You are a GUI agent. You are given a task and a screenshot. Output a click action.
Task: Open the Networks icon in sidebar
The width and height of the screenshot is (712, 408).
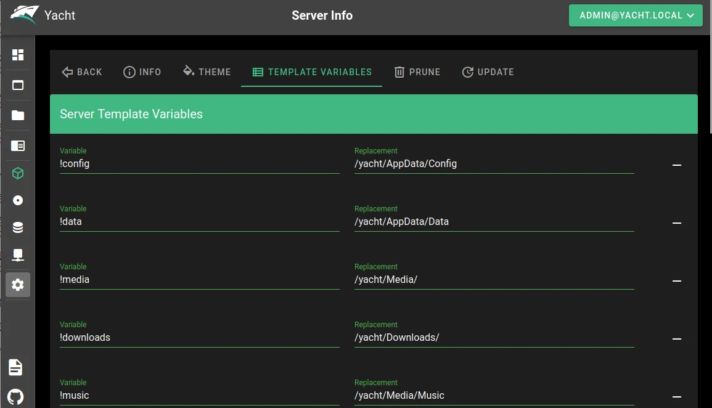[x=18, y=255]
